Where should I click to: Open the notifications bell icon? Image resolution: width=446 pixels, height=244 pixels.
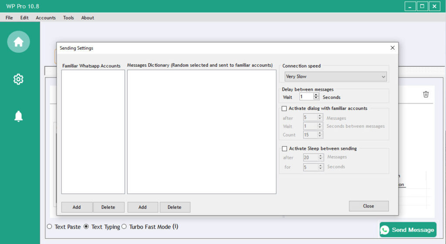pyautogui.click(x=18, y=116)
